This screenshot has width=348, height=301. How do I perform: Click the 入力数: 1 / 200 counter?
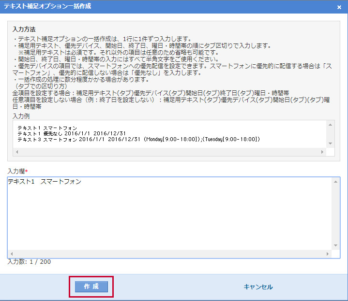click(29, 262)
